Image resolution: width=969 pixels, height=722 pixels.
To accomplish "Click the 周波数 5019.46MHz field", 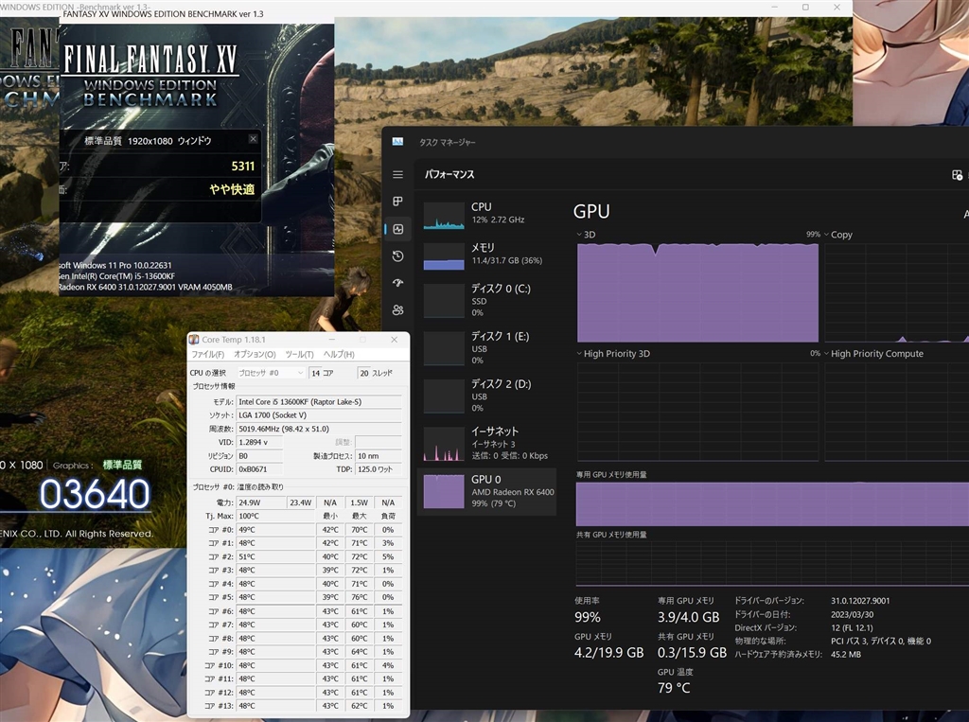I will [x=319, y=429].
